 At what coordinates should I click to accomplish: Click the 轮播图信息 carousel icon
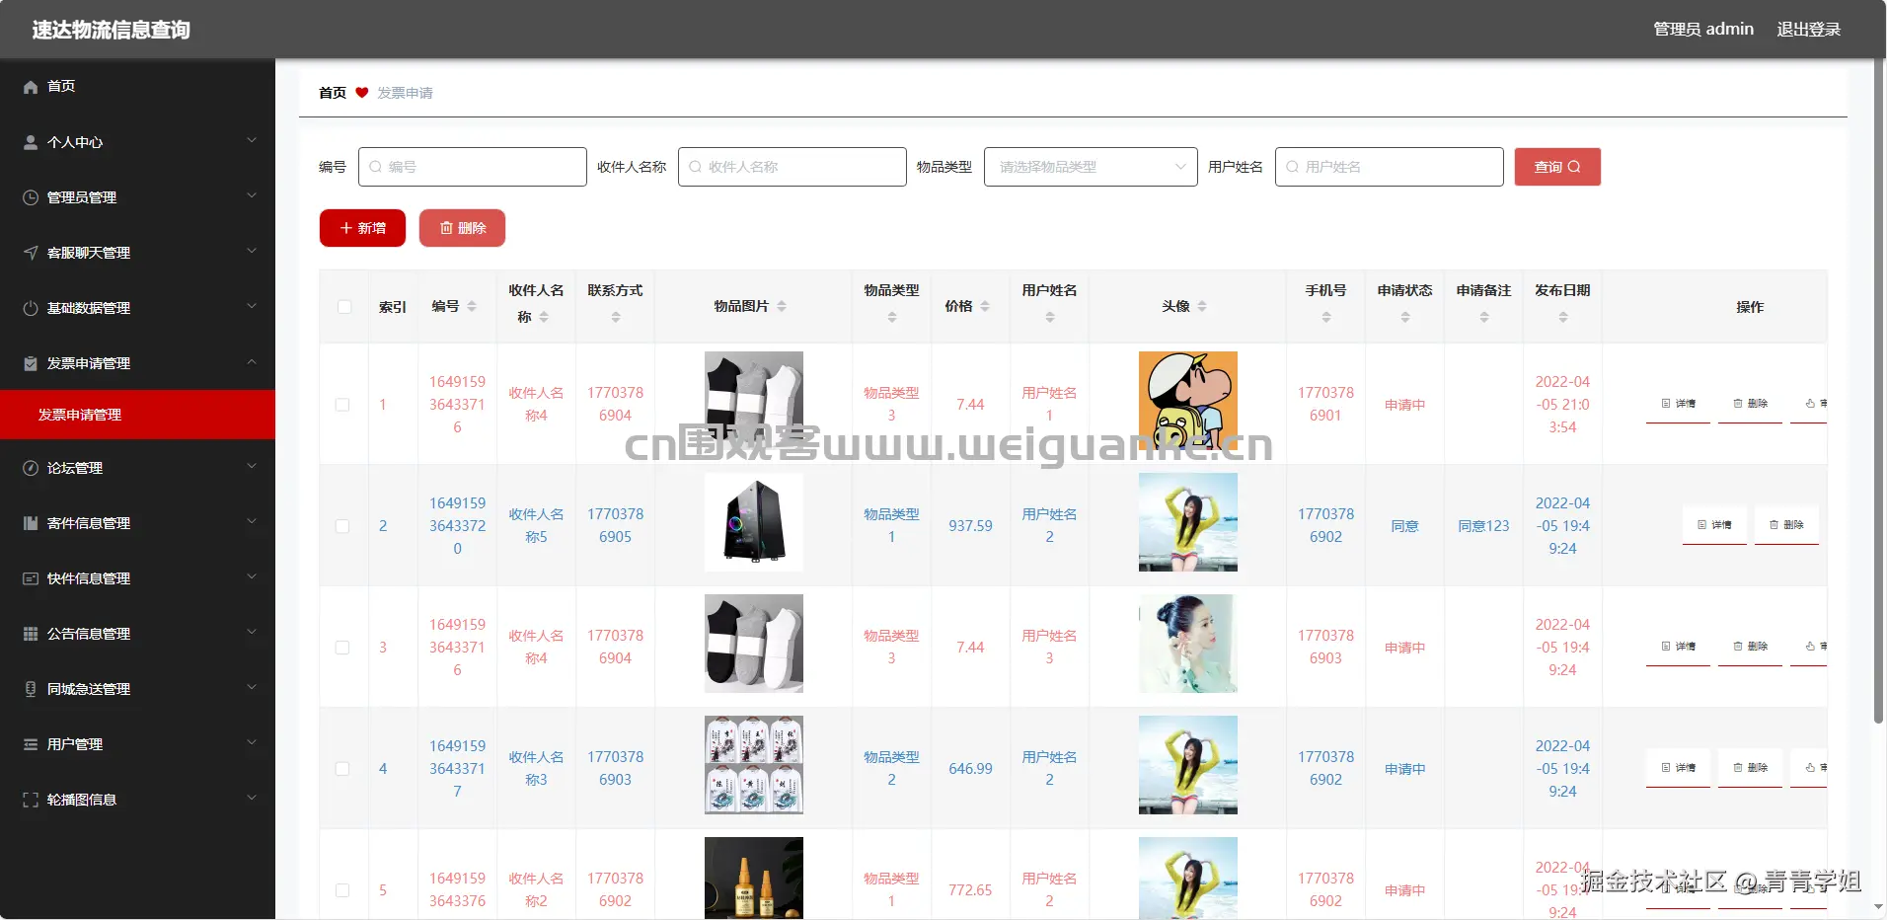tap(30, 800)
